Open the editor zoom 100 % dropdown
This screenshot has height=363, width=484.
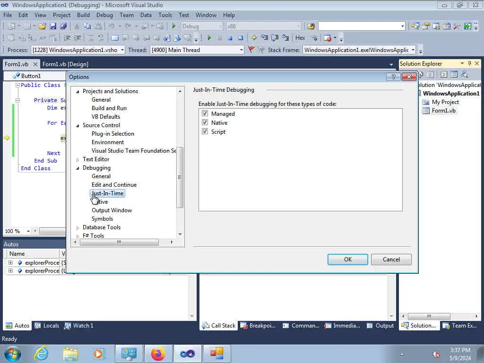(x=28, y=231)
